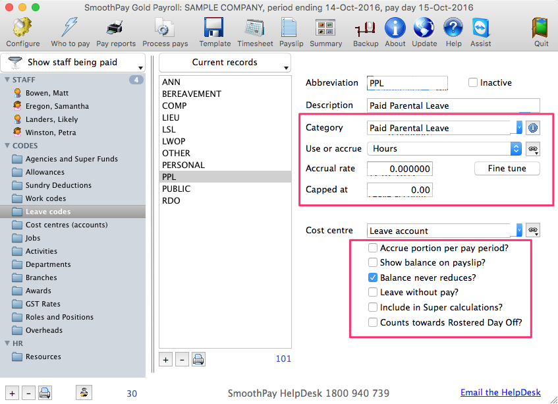Viewport: 558px width, 404px height.
Task: Select the RDO leave code record
Action: pos(225,200)
